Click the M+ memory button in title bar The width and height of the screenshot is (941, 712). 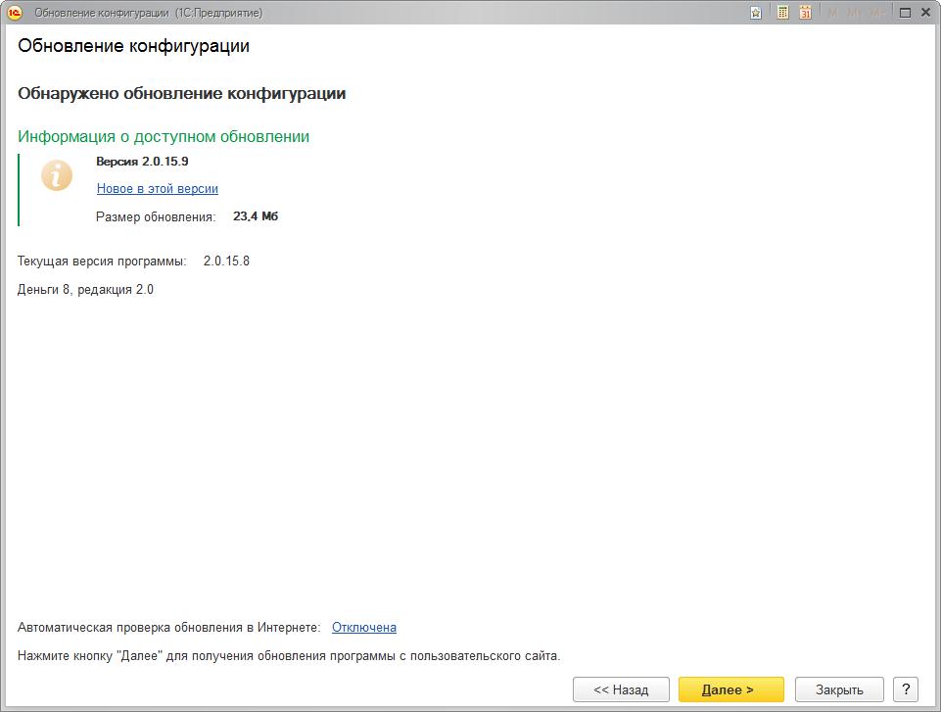854,13
